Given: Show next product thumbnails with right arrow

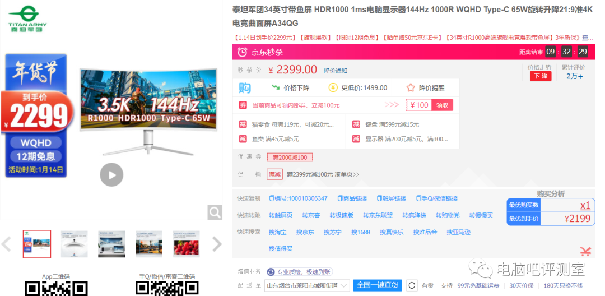Looking at the screenshot, I should 217,244.
